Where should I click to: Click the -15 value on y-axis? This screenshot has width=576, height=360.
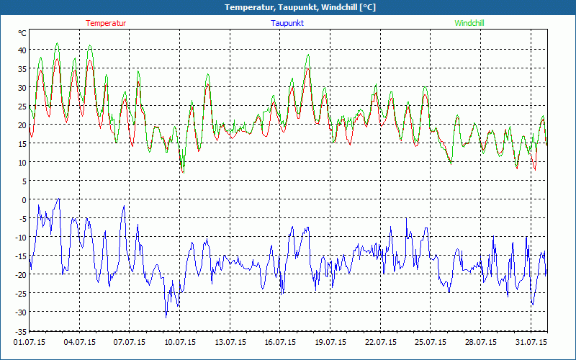[21, 256]
